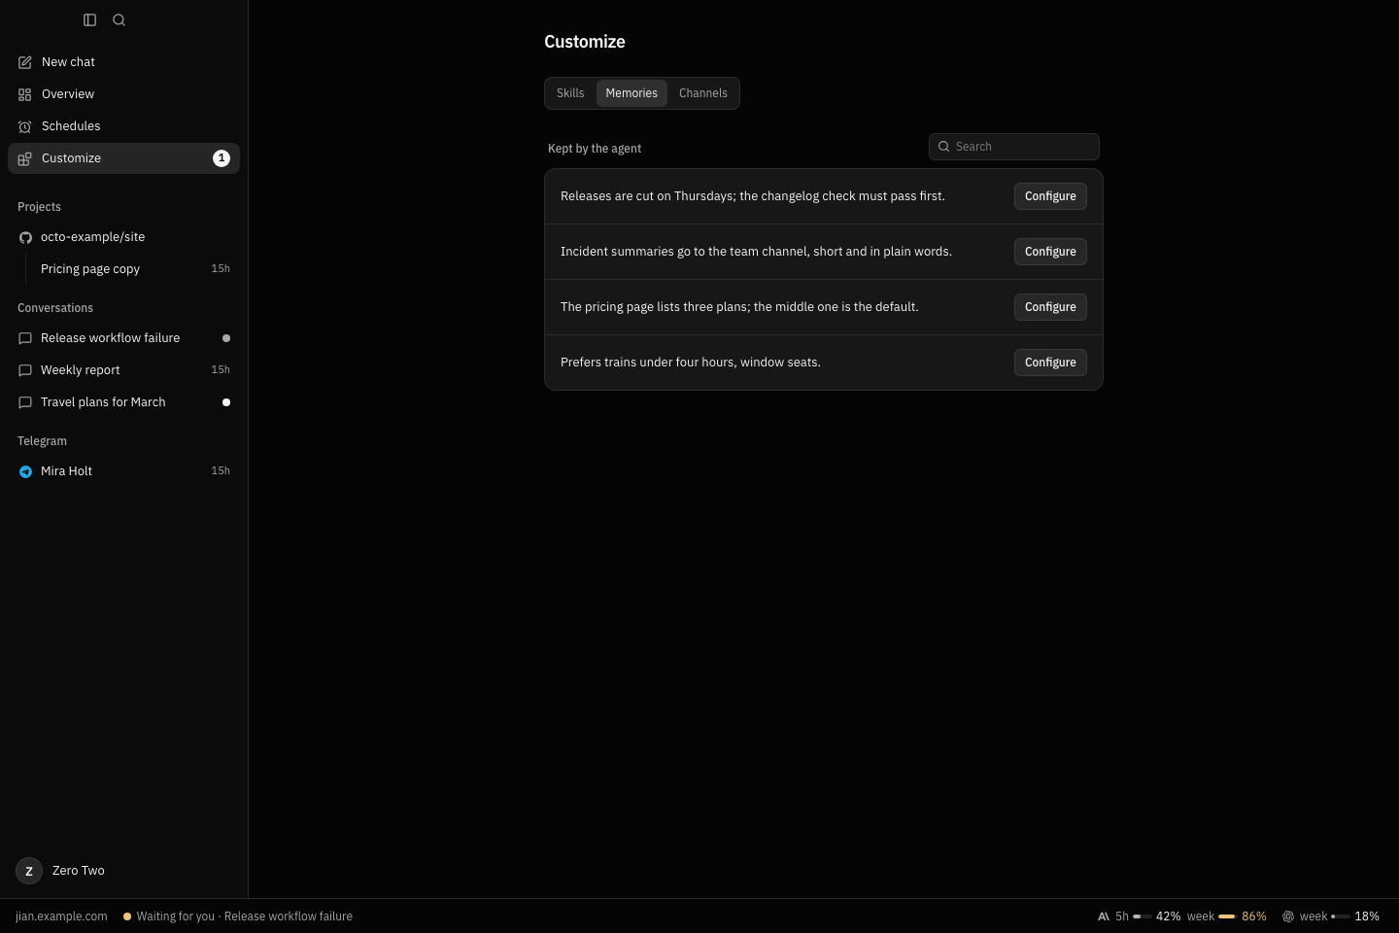The image size is (1399, 933).
Task: Click the OpenAI usage icon in status bar
Action: pos(1288,916)
